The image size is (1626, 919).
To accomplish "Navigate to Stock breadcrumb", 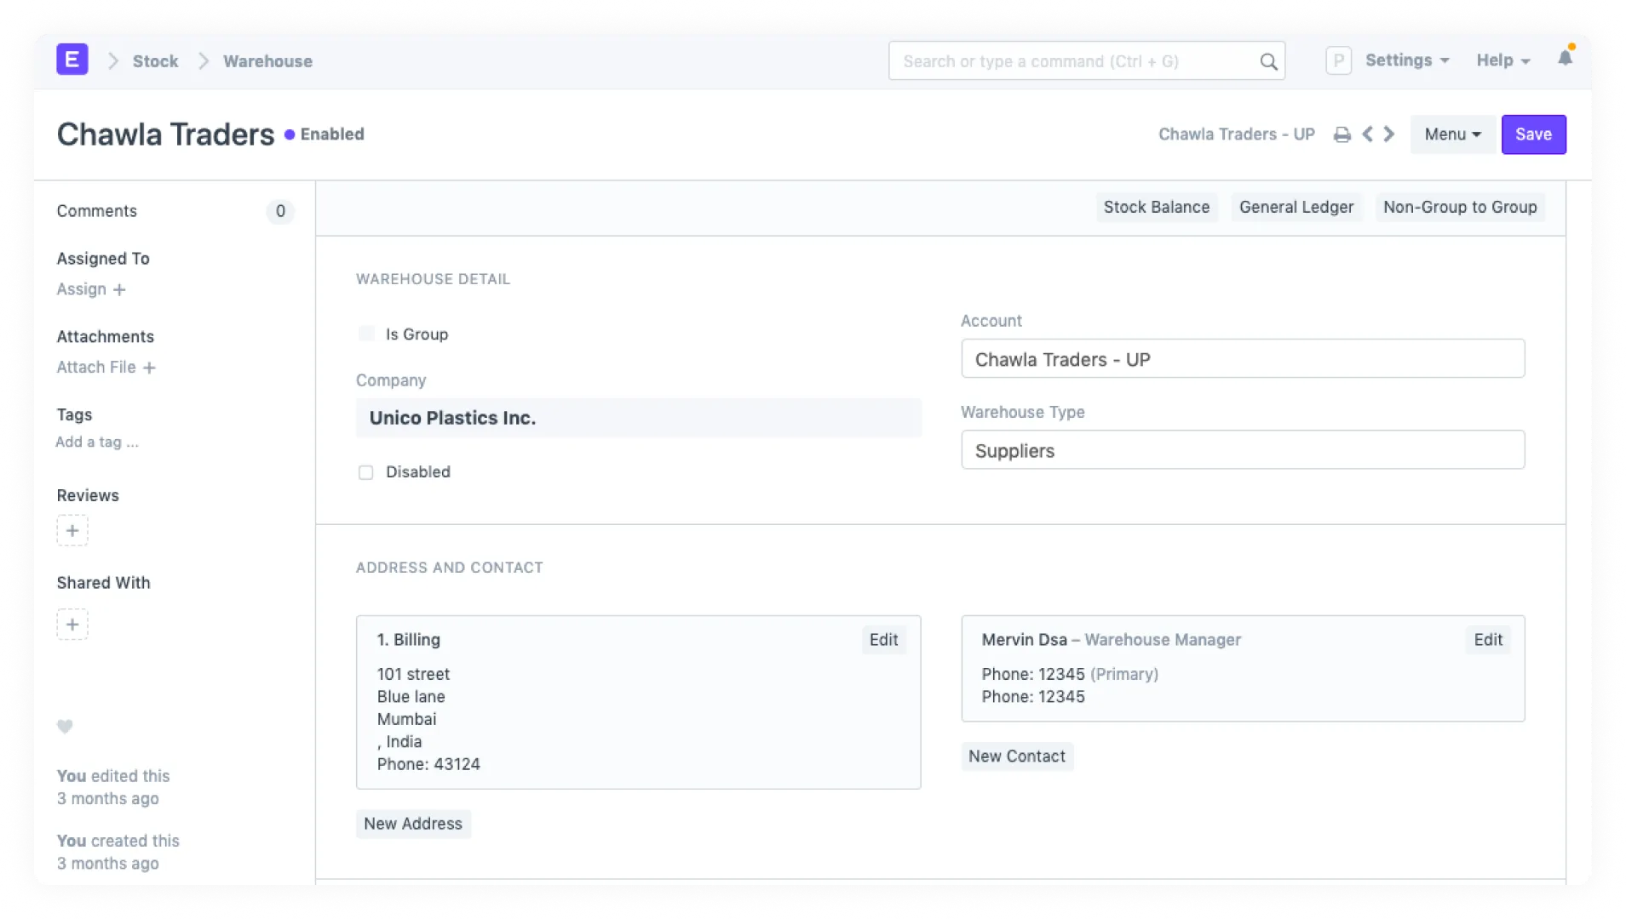I will coord(155,61).
